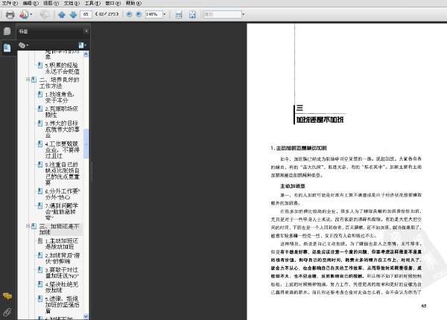This screenshot has height=320, width=447.
Task: Click the zoom percentage field 148%
Action: pos(153,14)
